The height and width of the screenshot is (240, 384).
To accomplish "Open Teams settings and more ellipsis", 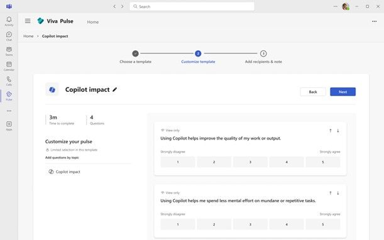I will click(x=335, y=7).
